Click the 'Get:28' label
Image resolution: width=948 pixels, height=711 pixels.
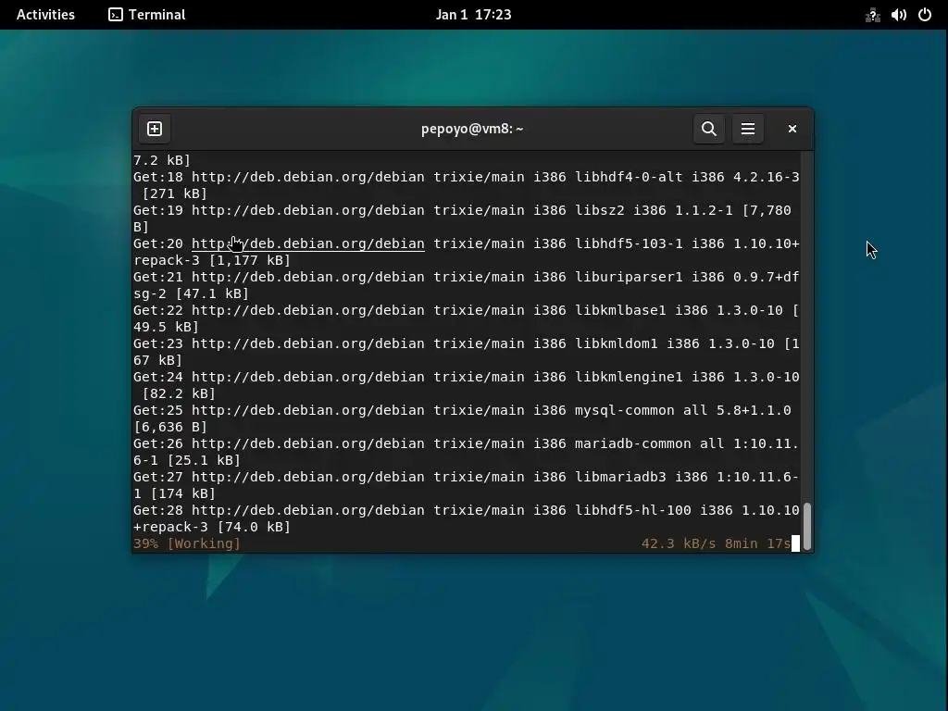point(157,510)
